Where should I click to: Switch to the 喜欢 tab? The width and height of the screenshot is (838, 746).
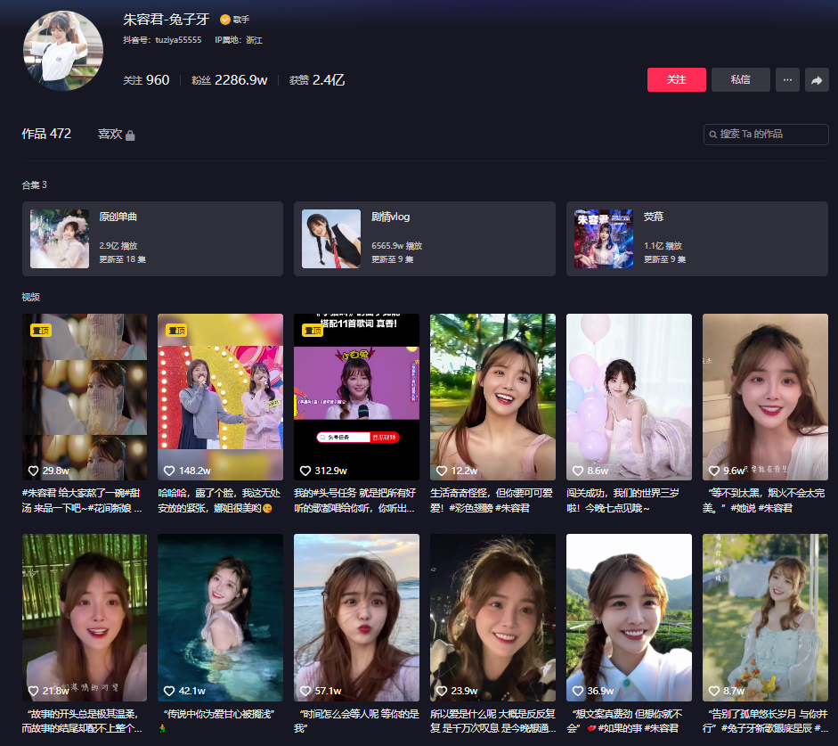pos(110,134)
